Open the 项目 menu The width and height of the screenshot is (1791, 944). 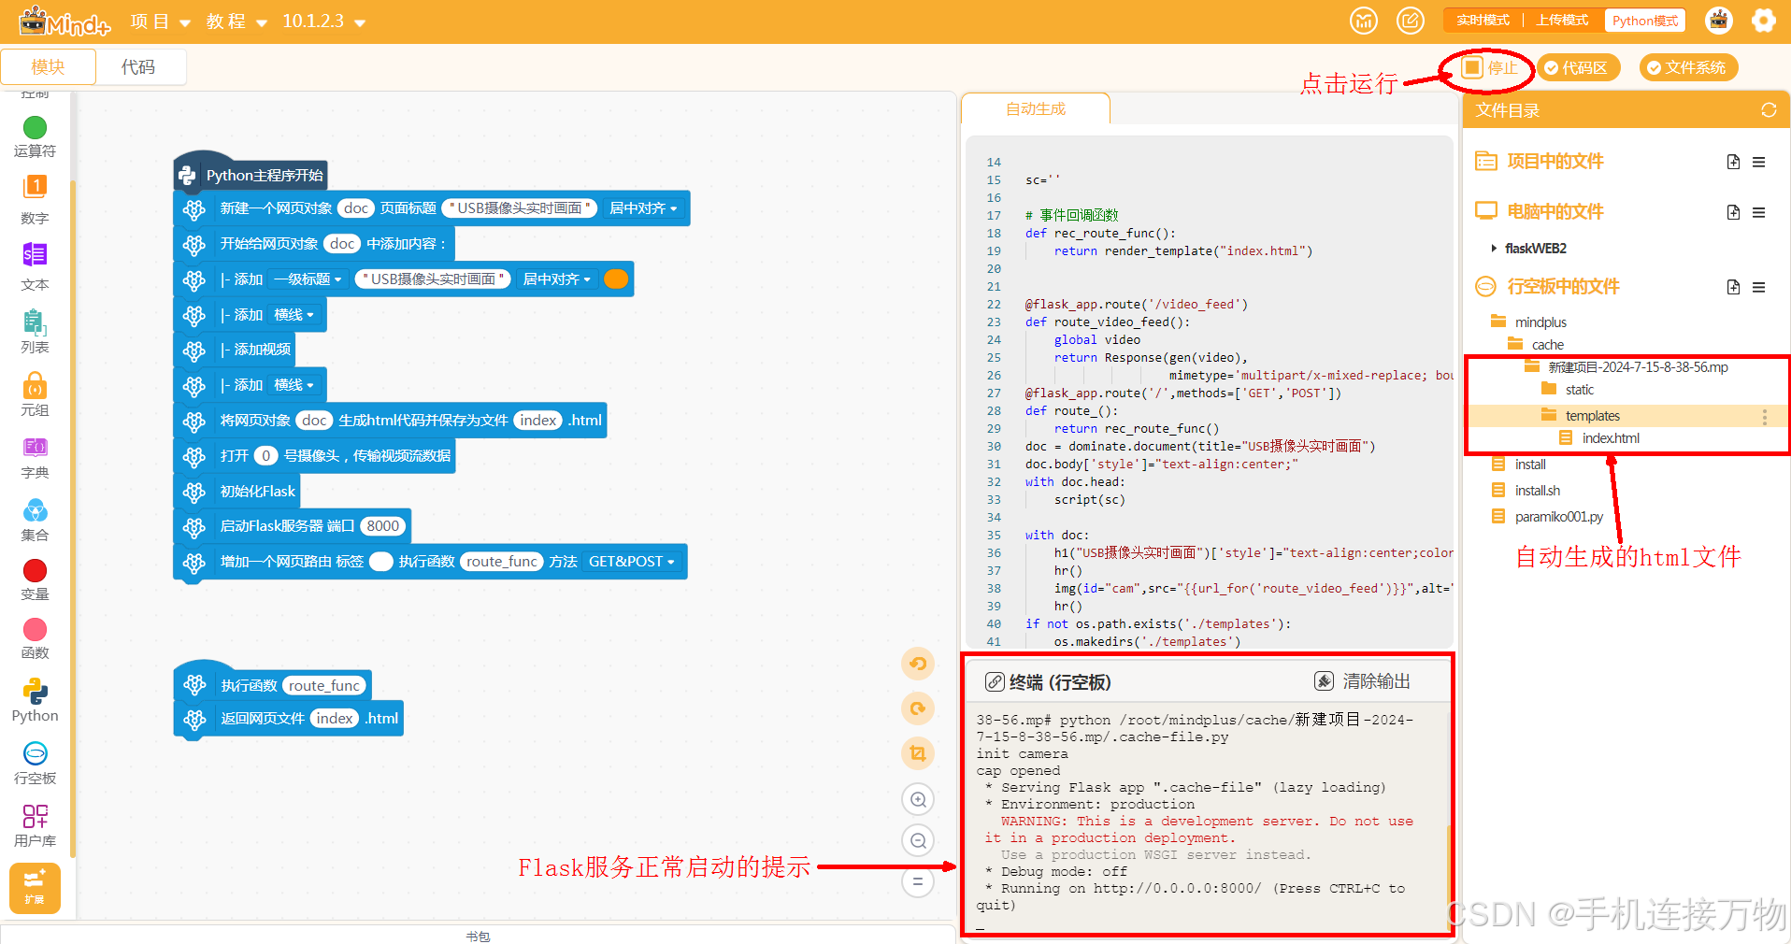coord(160,21)
